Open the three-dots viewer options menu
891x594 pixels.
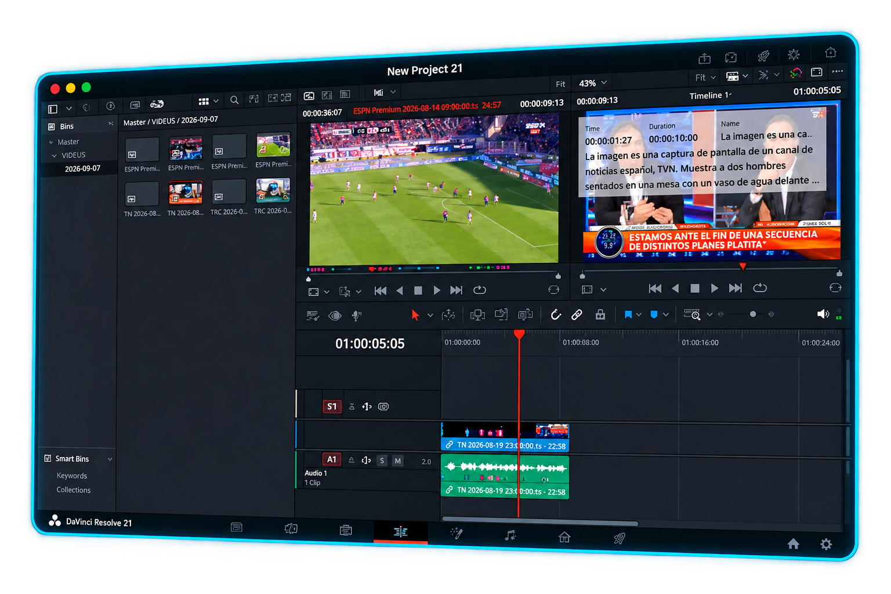coord(837,71)
